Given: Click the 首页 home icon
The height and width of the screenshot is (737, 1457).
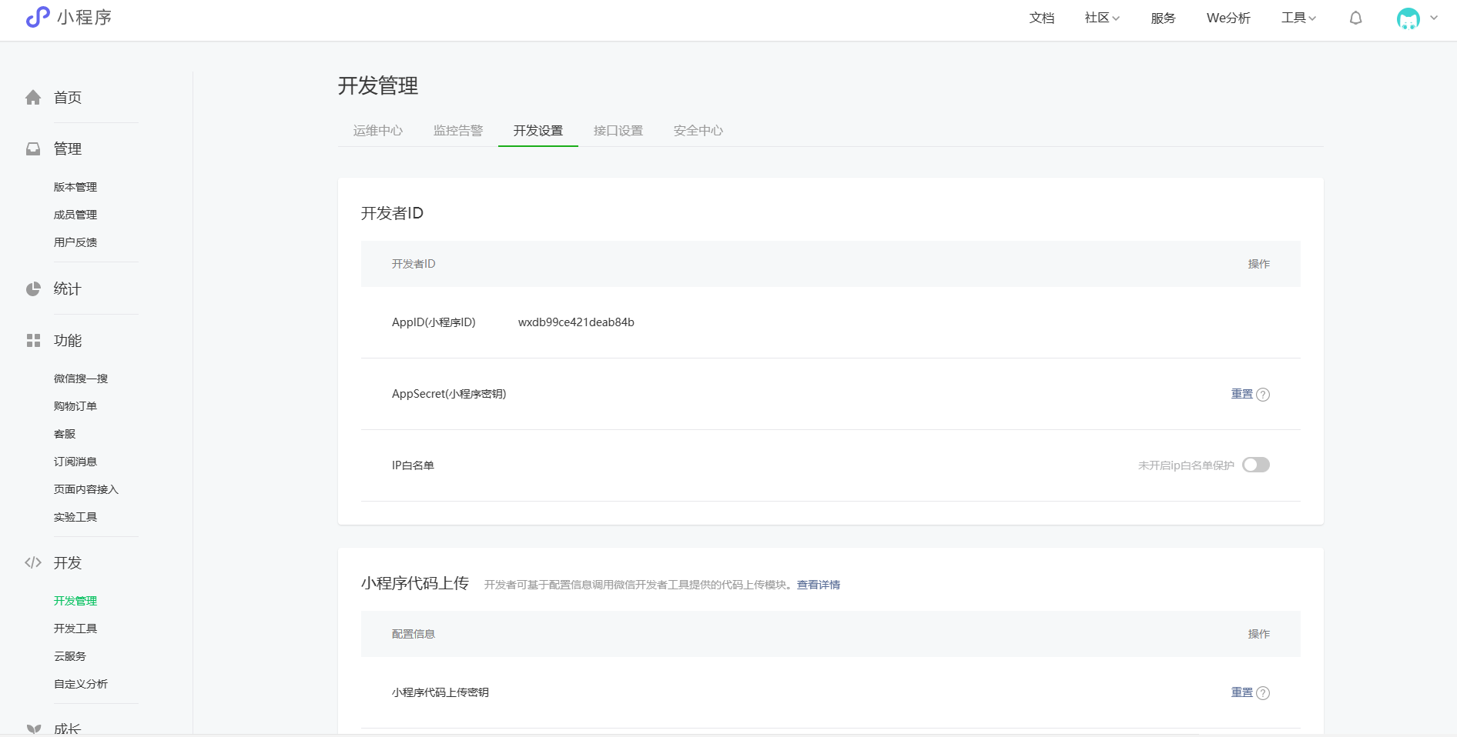Looking at the screenshot, I should (33, 98).
